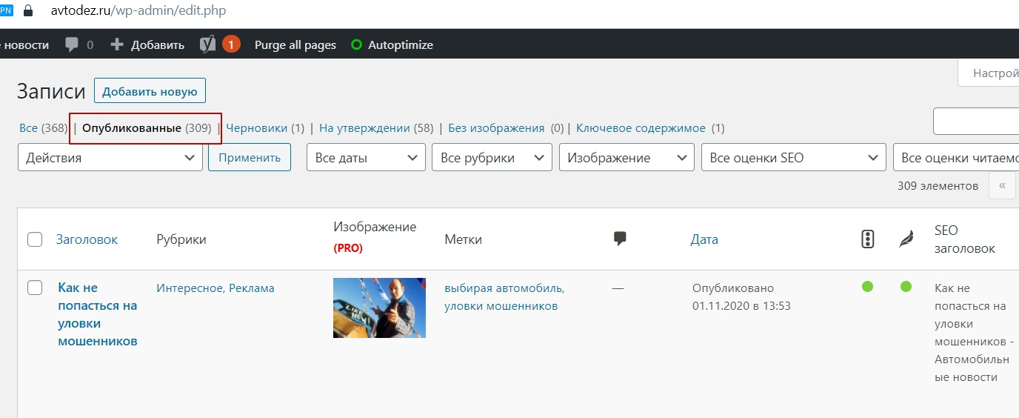Click the padlock icon in the address bar

(x=29, y=11)
